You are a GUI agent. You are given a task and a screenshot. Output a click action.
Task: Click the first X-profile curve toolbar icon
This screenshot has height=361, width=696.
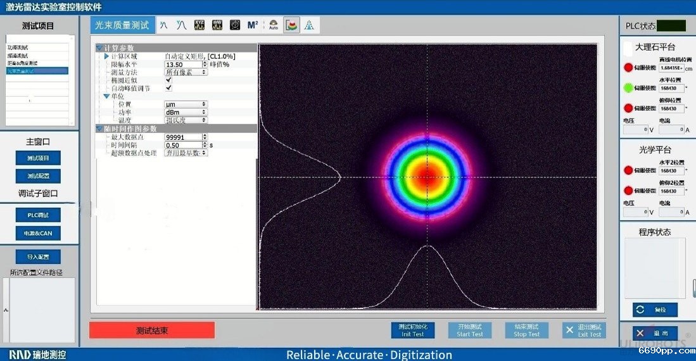click(164, 25)
